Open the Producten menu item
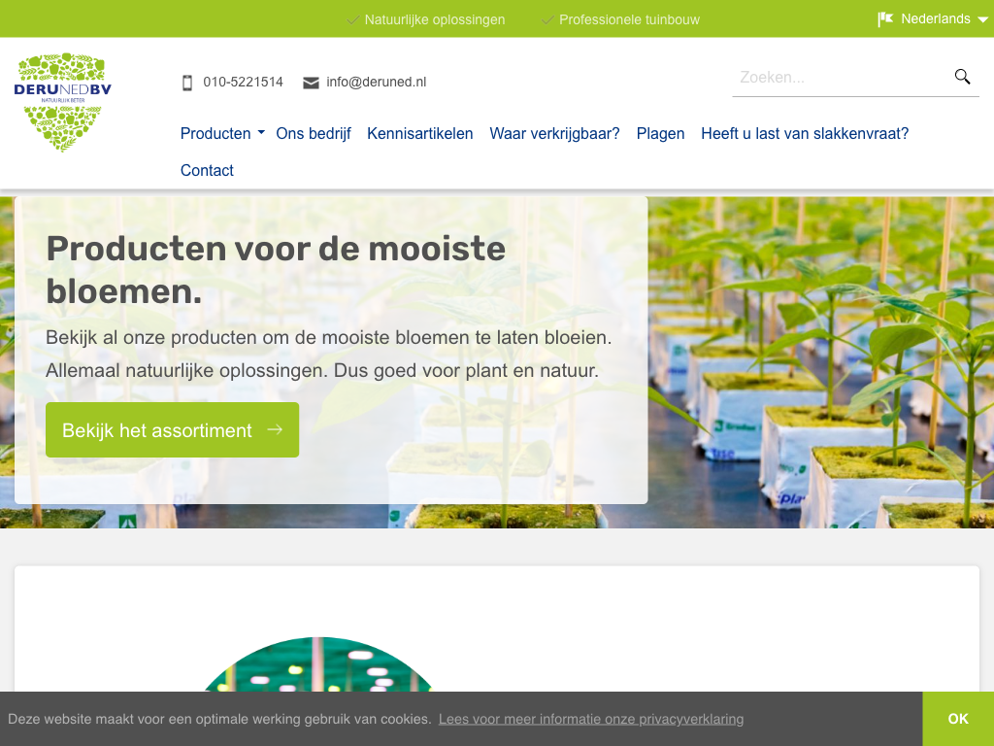994x746 pixels. coord(215,134)
